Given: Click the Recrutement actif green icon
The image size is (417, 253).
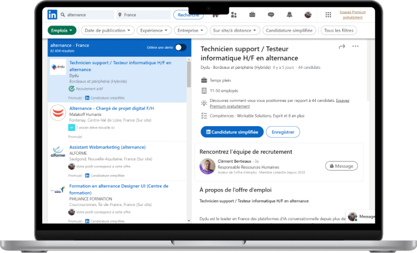Looking at the screenshot, I should click(x=71, y=88).
